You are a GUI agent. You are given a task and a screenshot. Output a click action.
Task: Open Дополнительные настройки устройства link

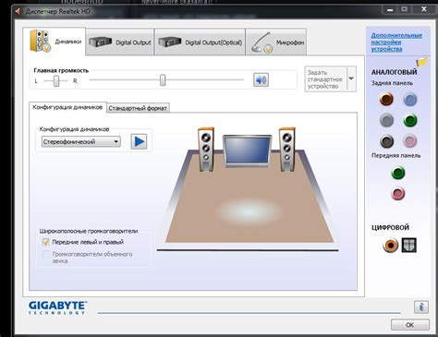(x=396, y=42)
